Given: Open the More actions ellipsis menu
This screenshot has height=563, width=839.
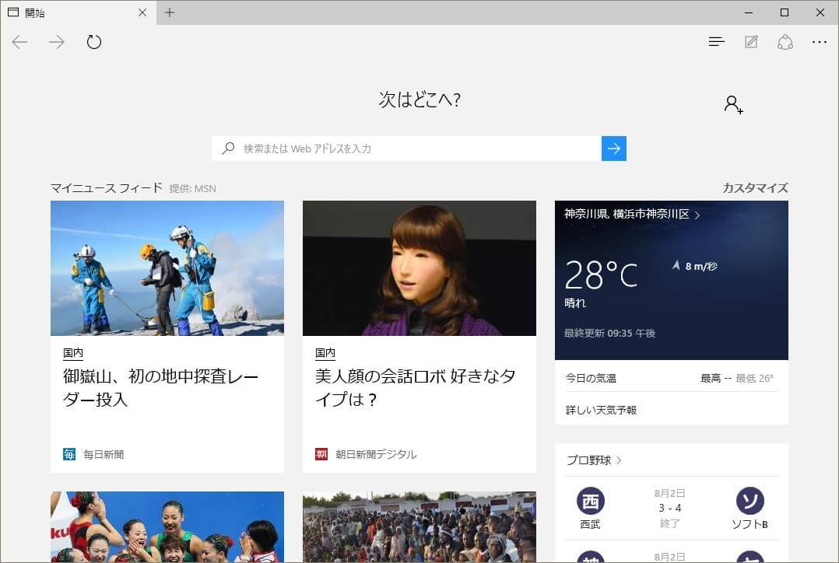Looking at the screenshot, I should pos(819,42).
